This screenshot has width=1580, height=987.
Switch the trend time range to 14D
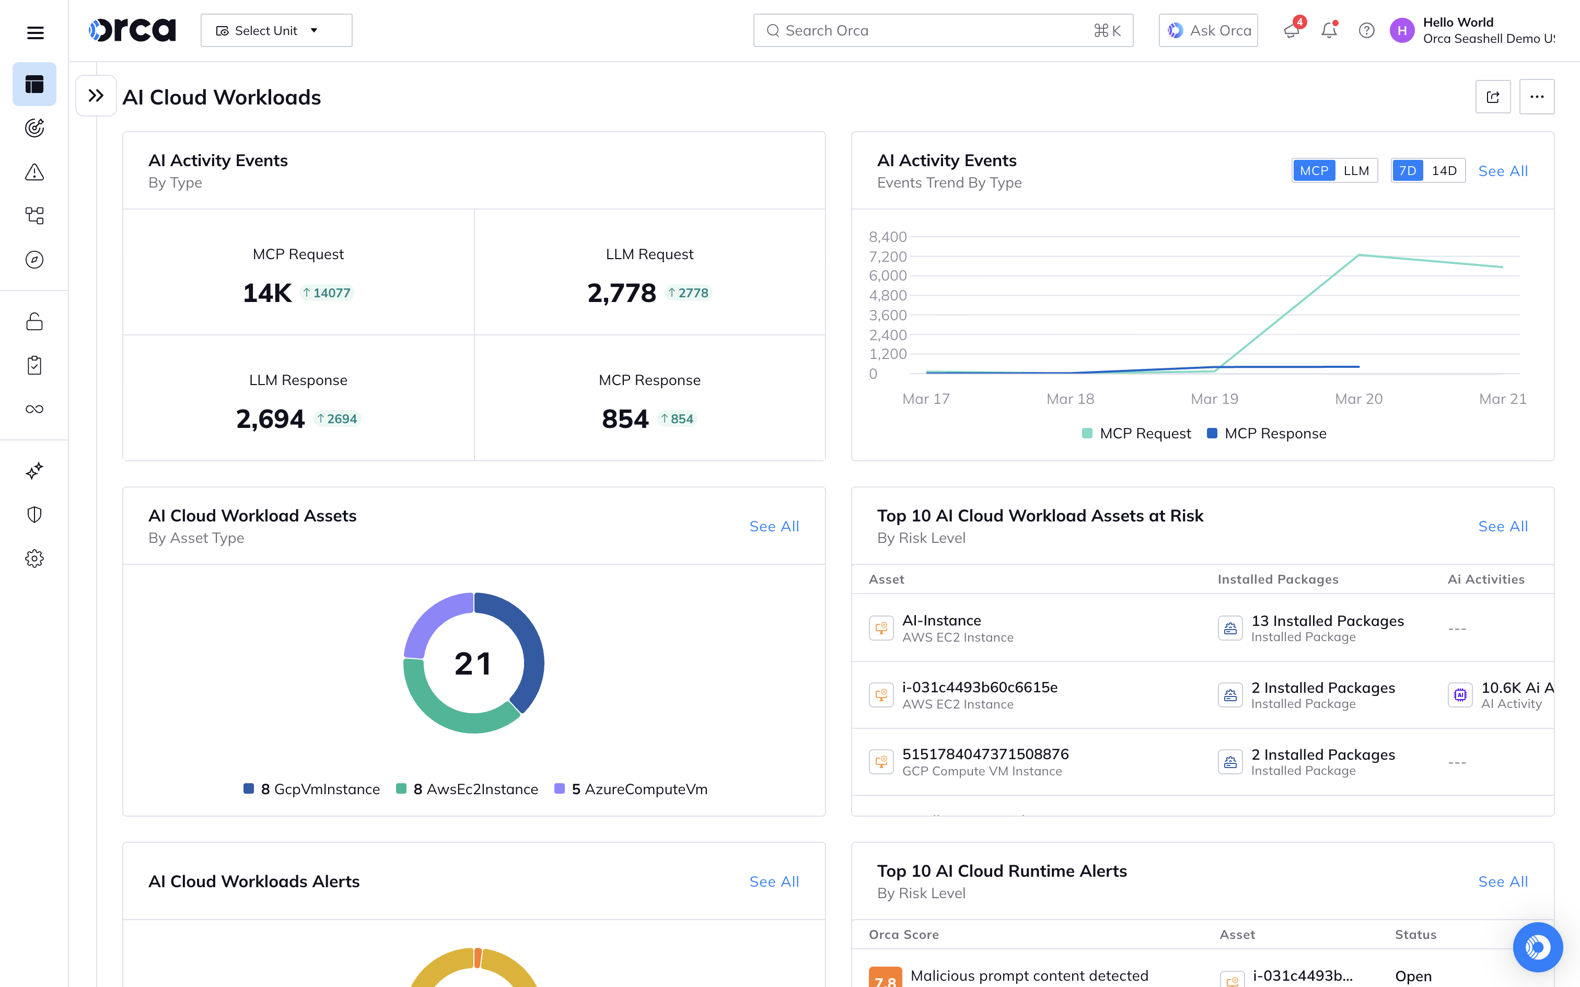1445,170
